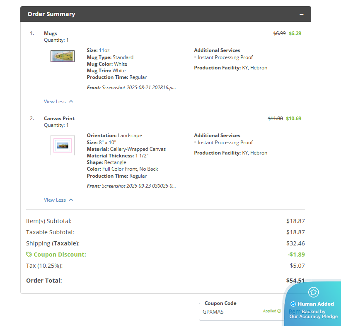341x326 pixels.
Task: Click the chevron next to Canvas Print View Less
Action: pos(71,200)
